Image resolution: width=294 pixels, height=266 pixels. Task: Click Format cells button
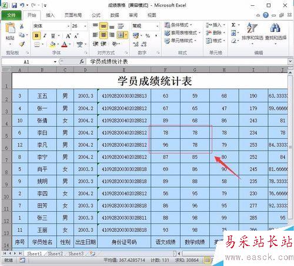[x=215, y=41]
